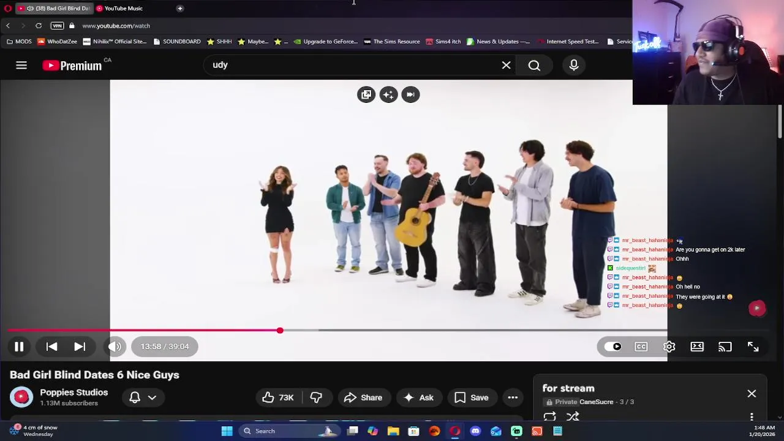This screenshot has height=441, width=784.
Task: Open the YouTube guide hamburger menu
Action: click(x=21, y=65)
